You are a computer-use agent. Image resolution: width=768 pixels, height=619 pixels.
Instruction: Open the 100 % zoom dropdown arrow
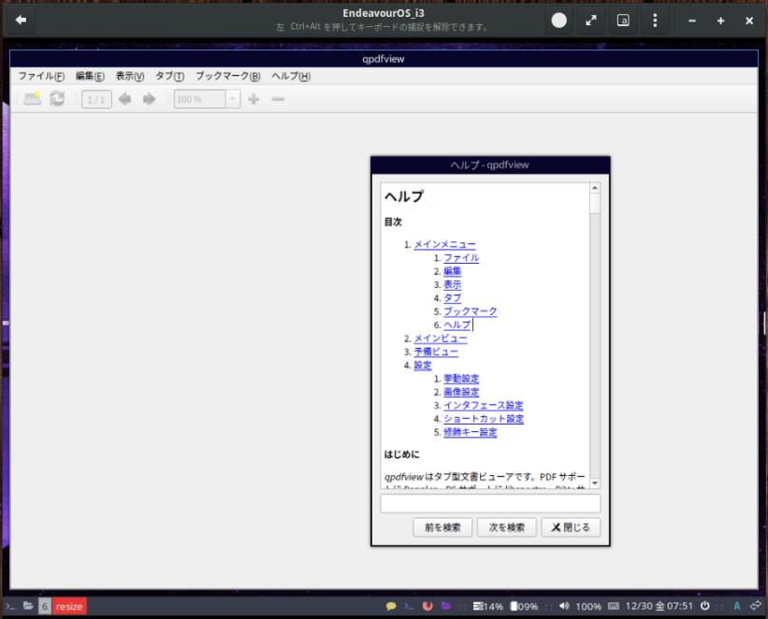[x=233, y=99]
